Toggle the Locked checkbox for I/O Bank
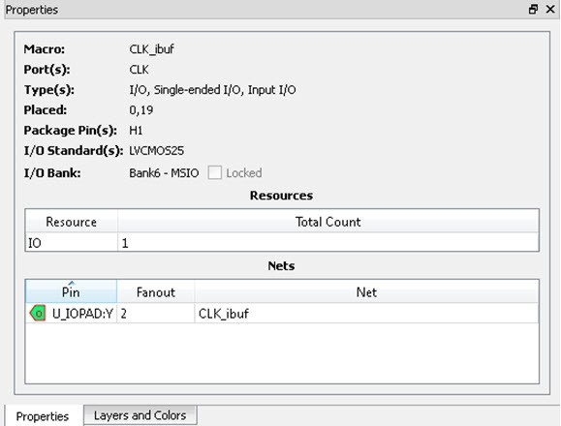This screenshot has width=561, height=426. coord(215,172)
